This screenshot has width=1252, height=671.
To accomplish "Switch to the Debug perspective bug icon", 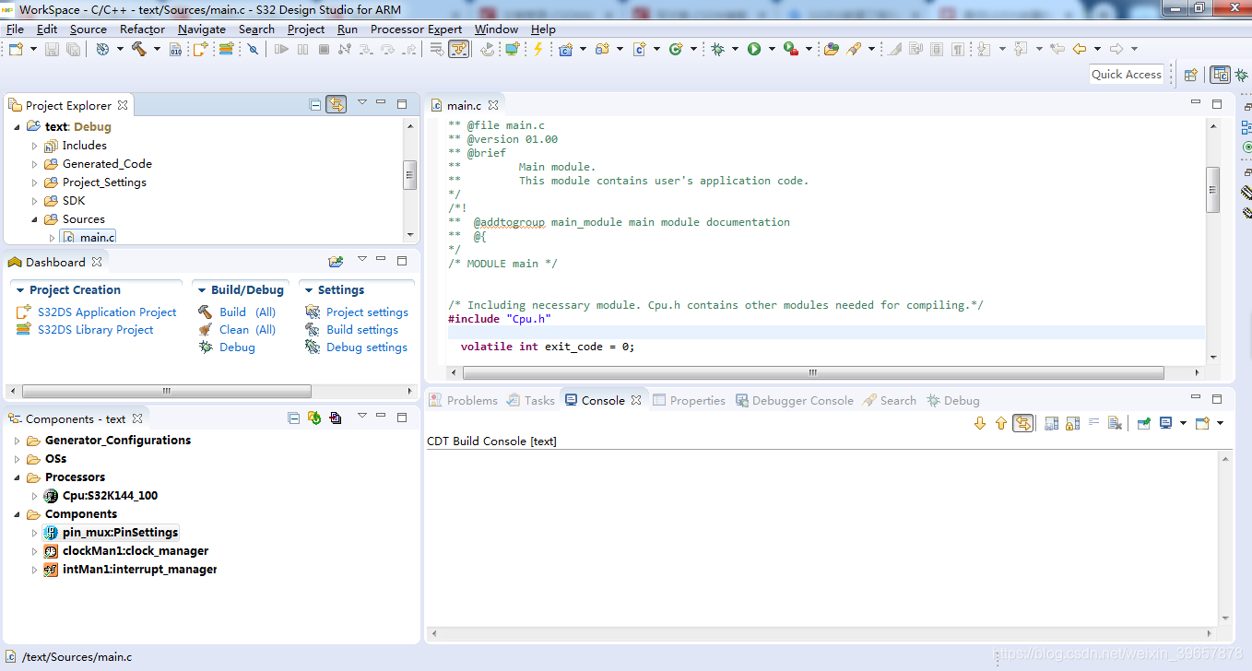I will [x=1241, y=75].
